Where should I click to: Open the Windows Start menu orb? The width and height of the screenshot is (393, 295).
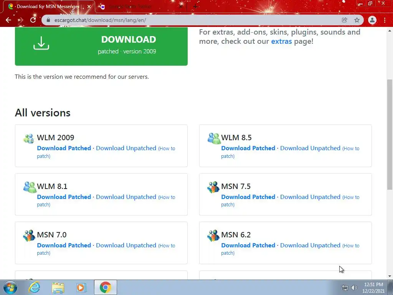click(x=10, y=287)
